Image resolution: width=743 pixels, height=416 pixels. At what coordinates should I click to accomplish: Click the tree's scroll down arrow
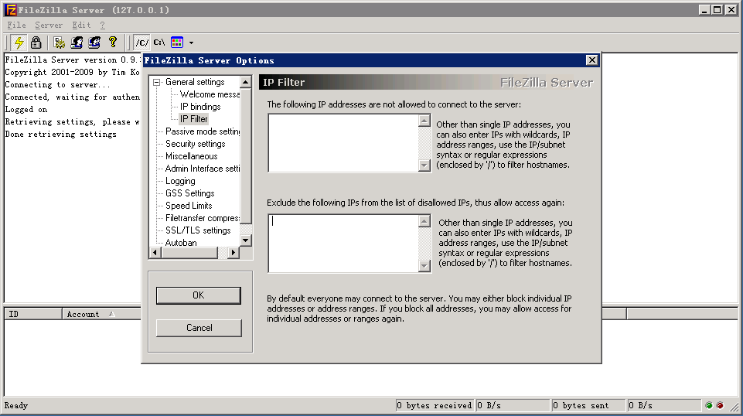point(246,240)
